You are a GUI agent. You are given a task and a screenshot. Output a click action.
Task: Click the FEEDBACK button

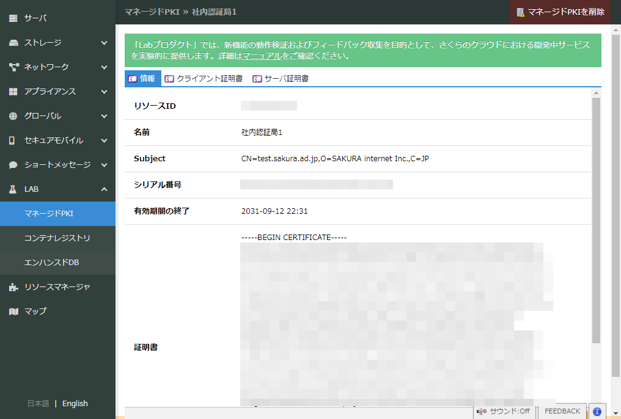pyautogui.click(x=562, y=412)
